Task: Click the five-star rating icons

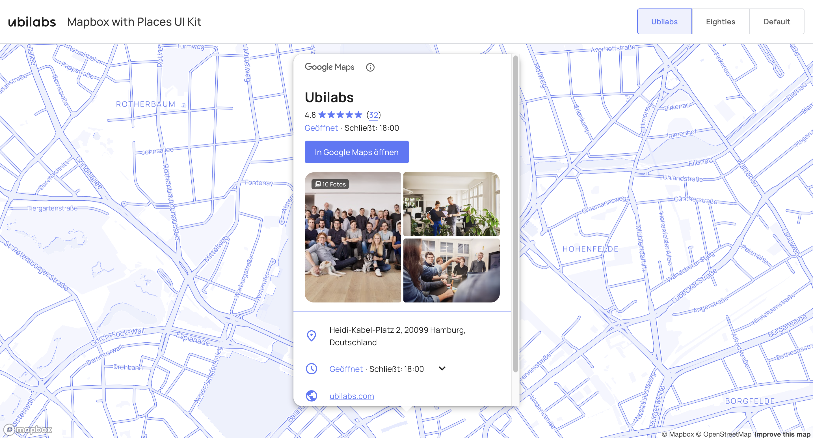Action: (340, 115)
